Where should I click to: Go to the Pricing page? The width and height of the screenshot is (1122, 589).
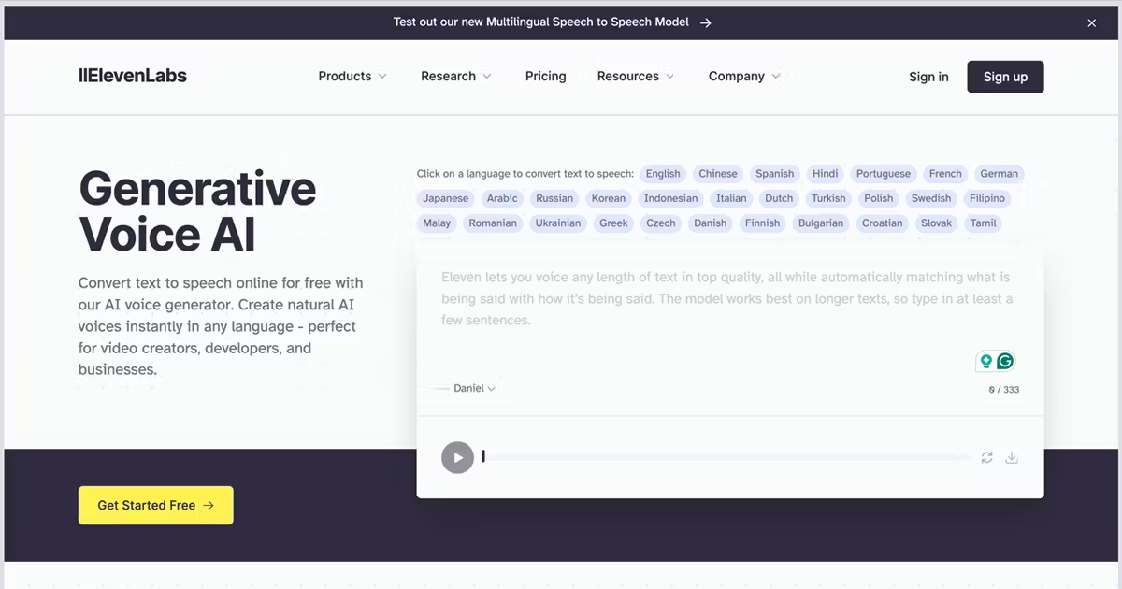(545, 76)
